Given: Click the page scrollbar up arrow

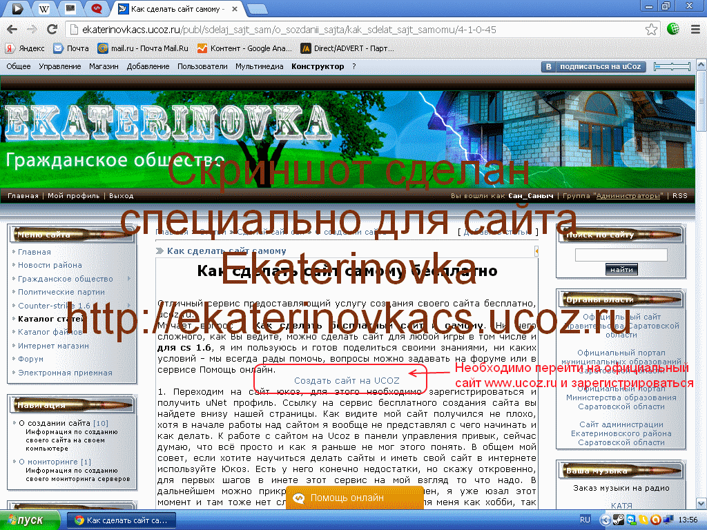Looking at the screenshot, I should point(701,66).
